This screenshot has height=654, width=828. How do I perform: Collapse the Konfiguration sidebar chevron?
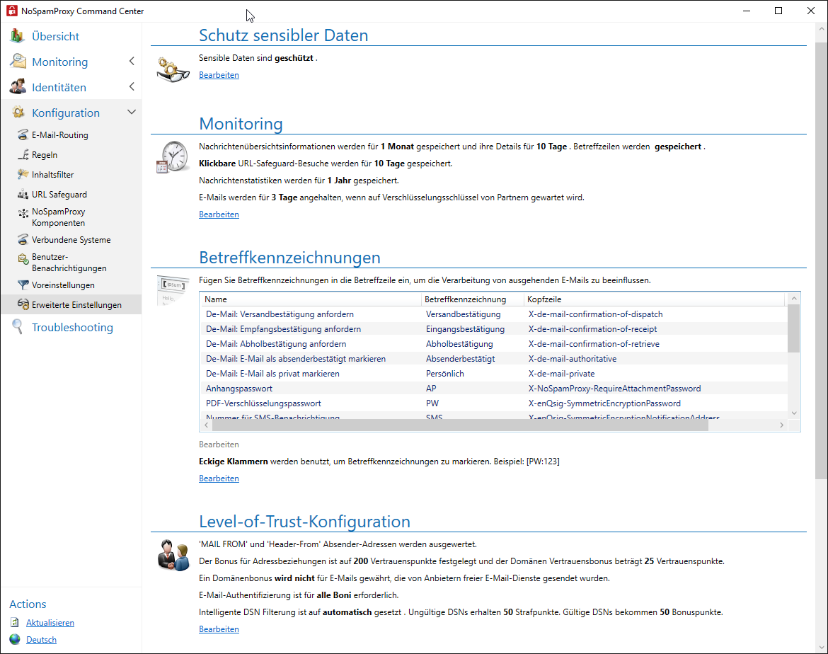pyautogui.click(x=132, y=112)
